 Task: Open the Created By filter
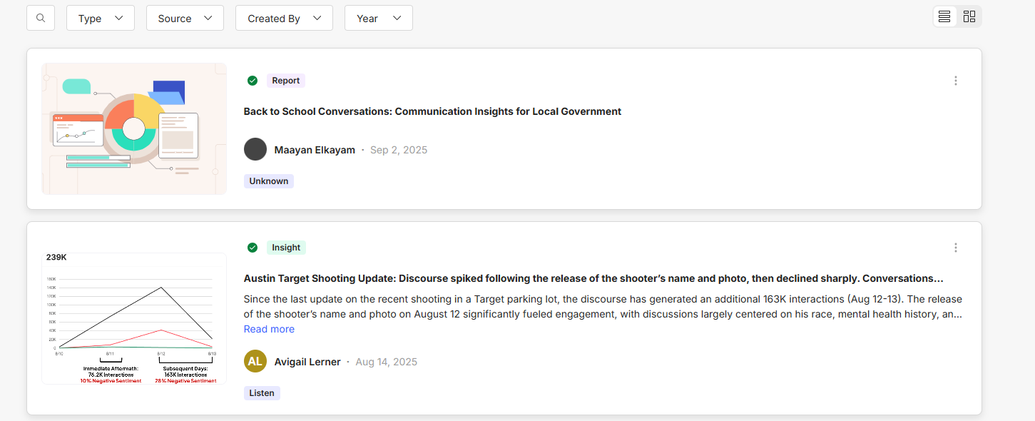[x=284, y=19]
